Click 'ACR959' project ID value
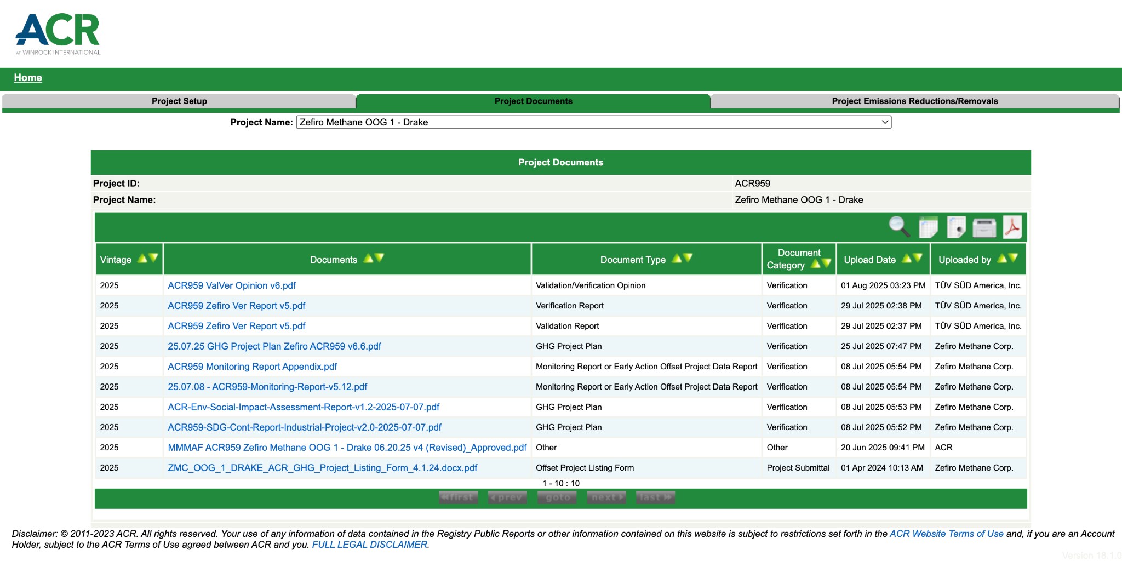The width and height of the screenshot is (1122, 561). pyautogui.click(x=753, y=184)
